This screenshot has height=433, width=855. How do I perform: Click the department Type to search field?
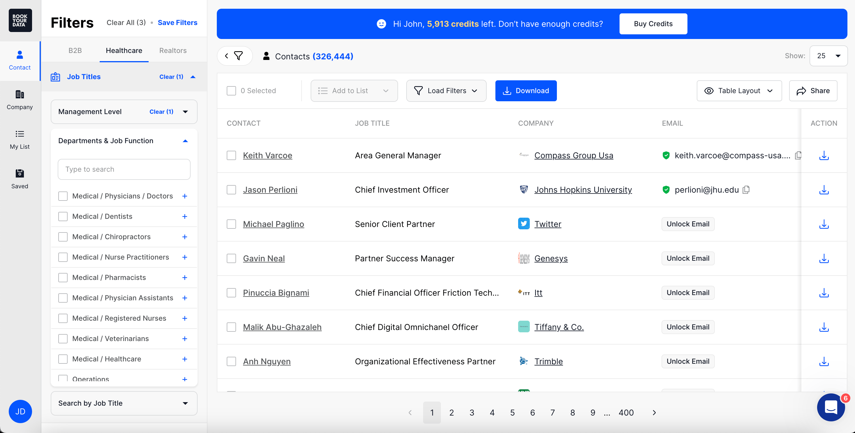[124, 169]
